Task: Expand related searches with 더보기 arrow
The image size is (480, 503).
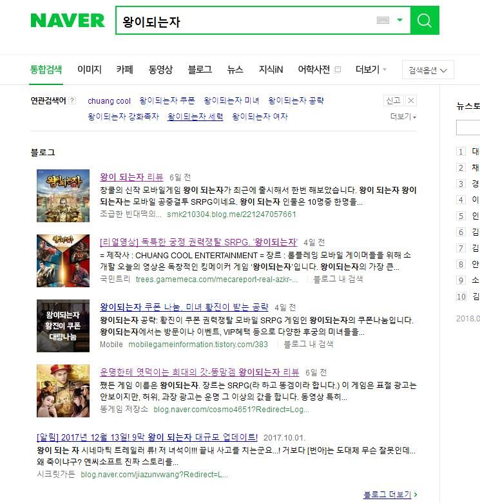Action: [x=403, y=117]
